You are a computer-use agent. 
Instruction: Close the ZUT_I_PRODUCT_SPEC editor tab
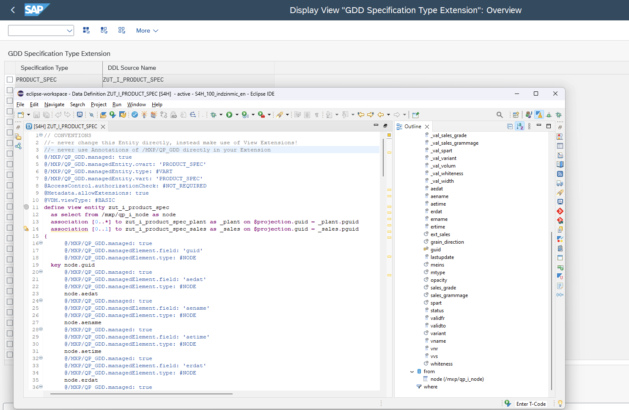click(103, 127)
